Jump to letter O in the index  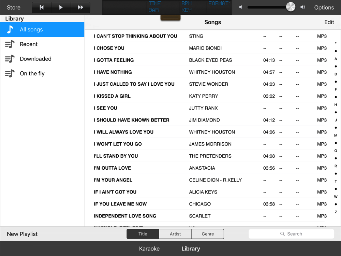point(336,151)
